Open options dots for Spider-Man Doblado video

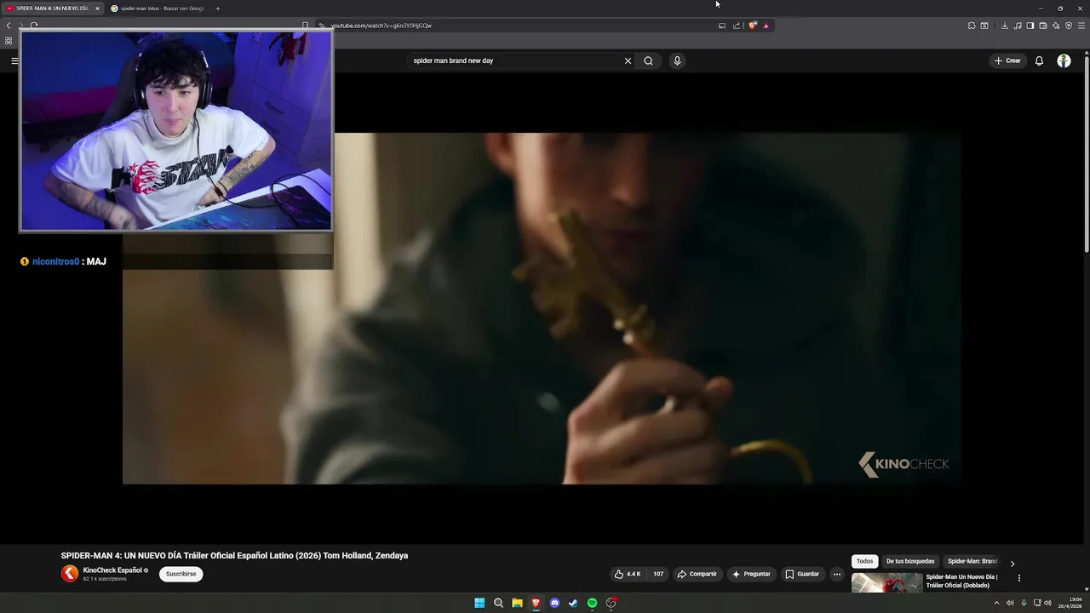1018,578
